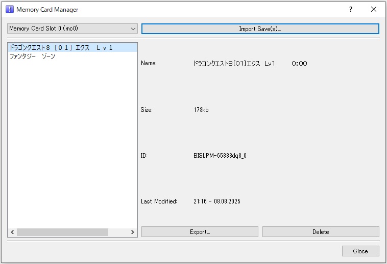Image resolution: width=387 pixels, height=264 pixels.
Task: Delete the selected save
Action: click(321, 232)
